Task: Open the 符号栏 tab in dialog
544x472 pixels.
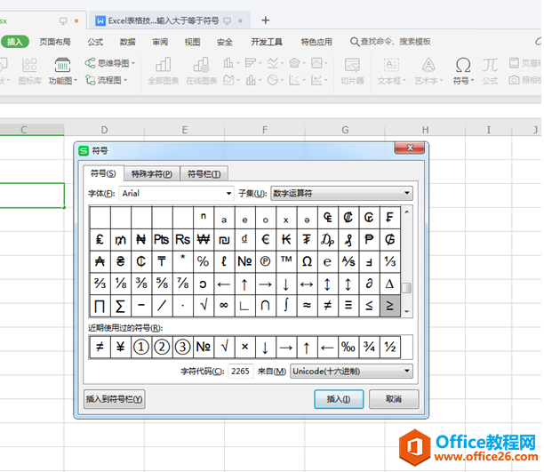Action: point(204,174)
